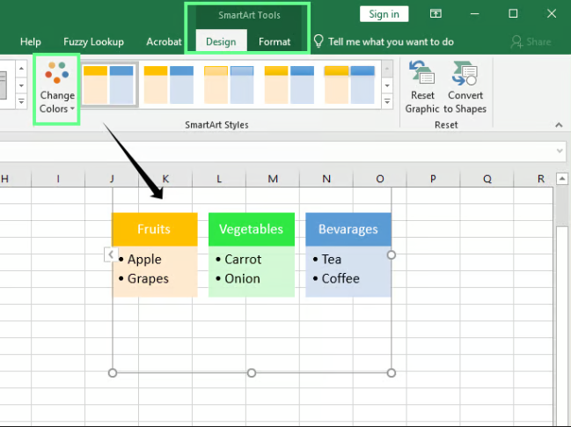Screen dimensions: 571x427
Task: Open the Acrobat ribbon tab
Action: [x=165, y=41]
